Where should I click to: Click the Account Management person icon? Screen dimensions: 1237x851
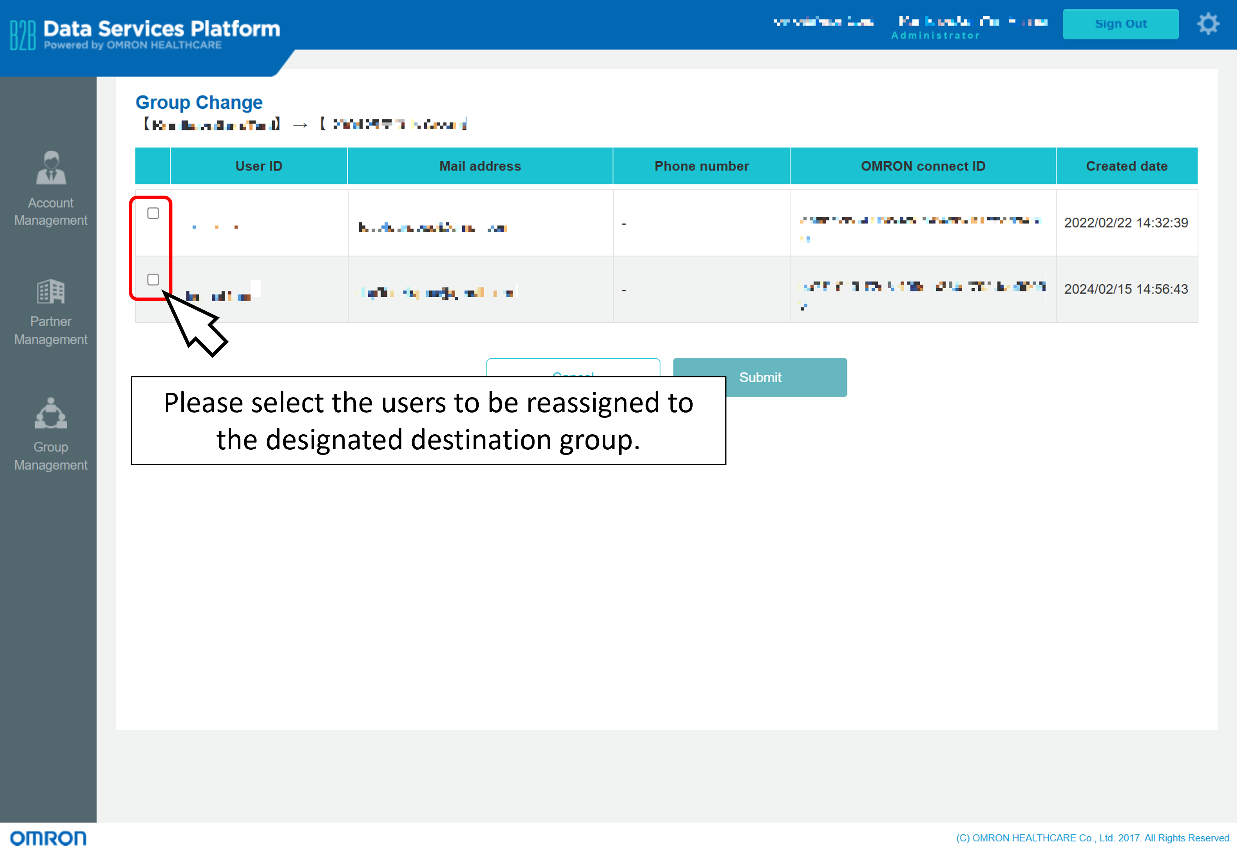51,168
